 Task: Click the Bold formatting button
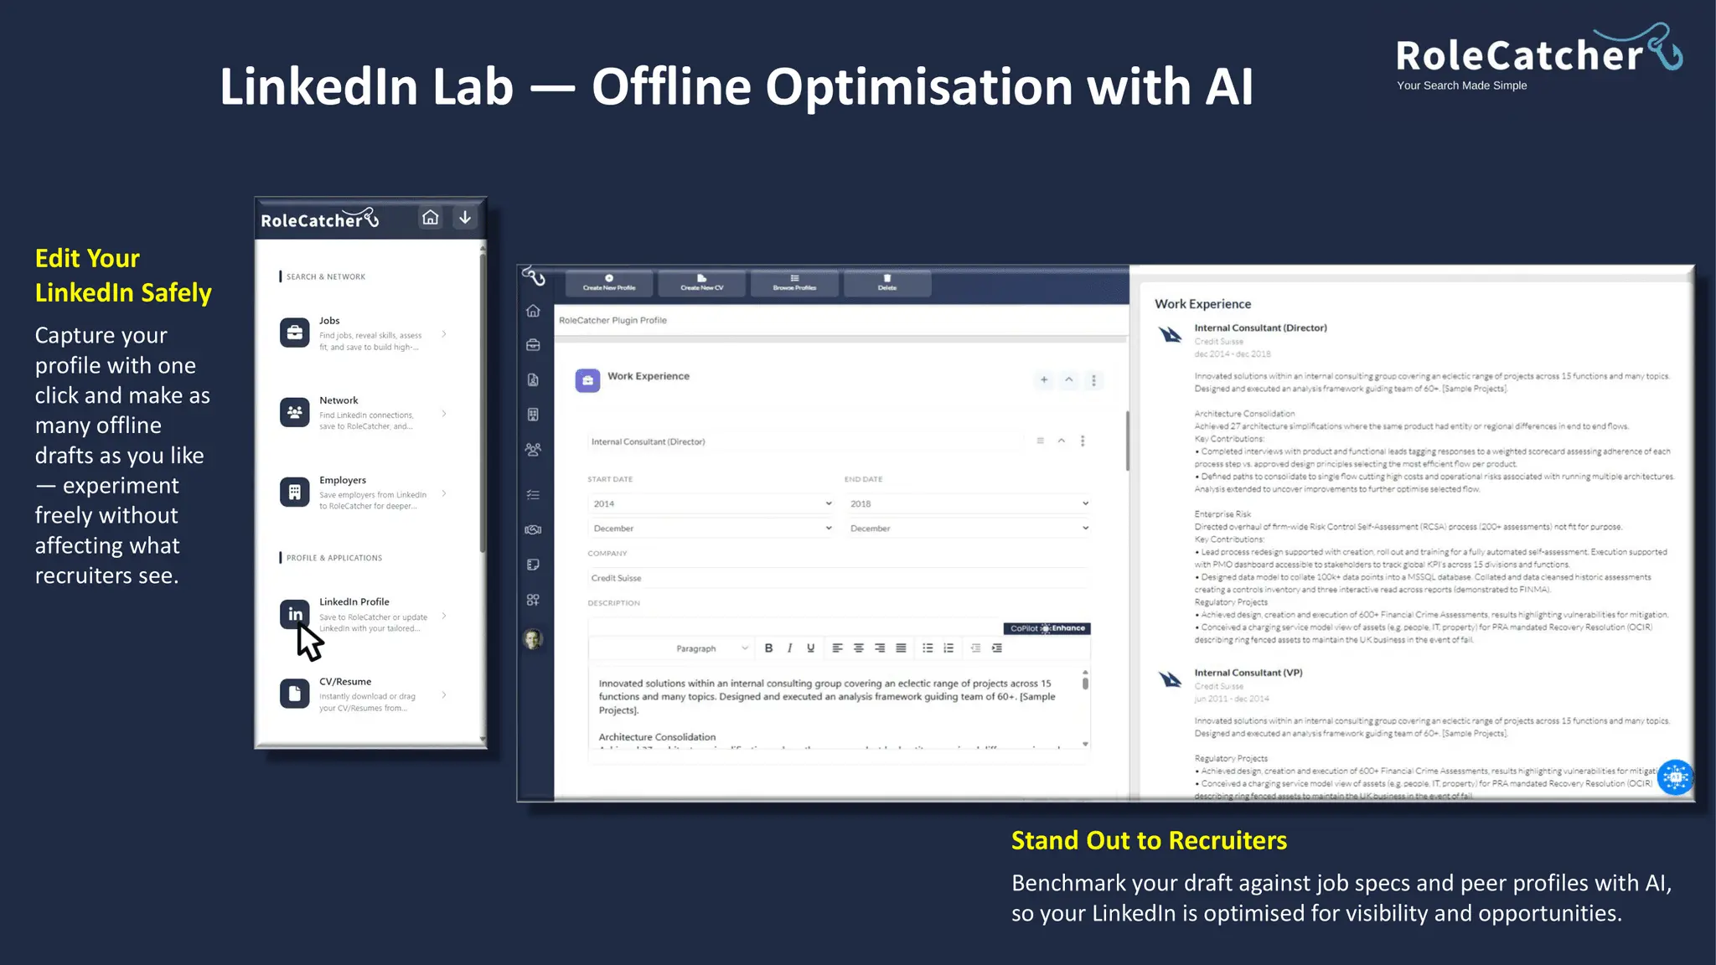click(768, 648)
